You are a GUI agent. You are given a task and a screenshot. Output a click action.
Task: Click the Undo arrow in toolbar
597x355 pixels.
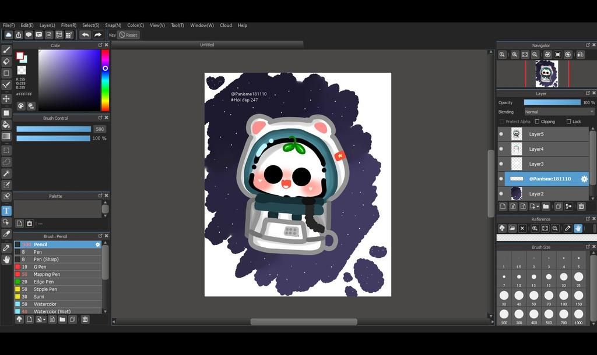(85, 35)
